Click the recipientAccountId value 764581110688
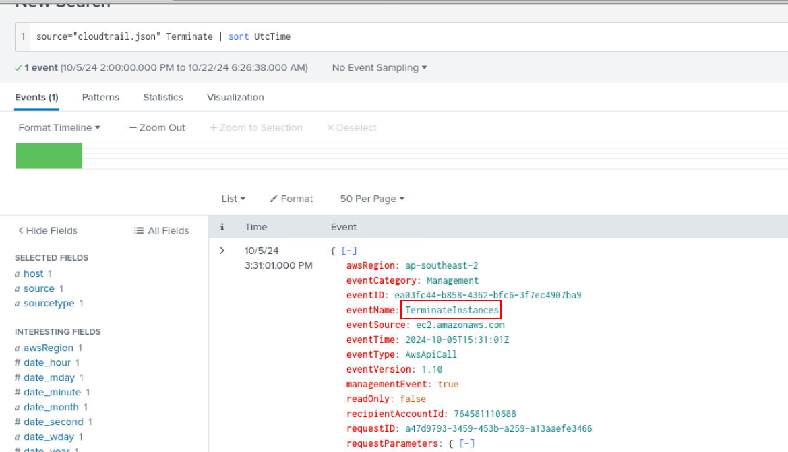788x452 pixels. 485,414
